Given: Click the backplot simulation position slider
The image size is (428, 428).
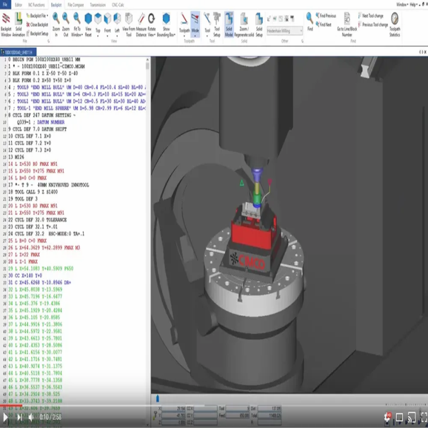Looking at the screenshot, I should tap(157, 398).
